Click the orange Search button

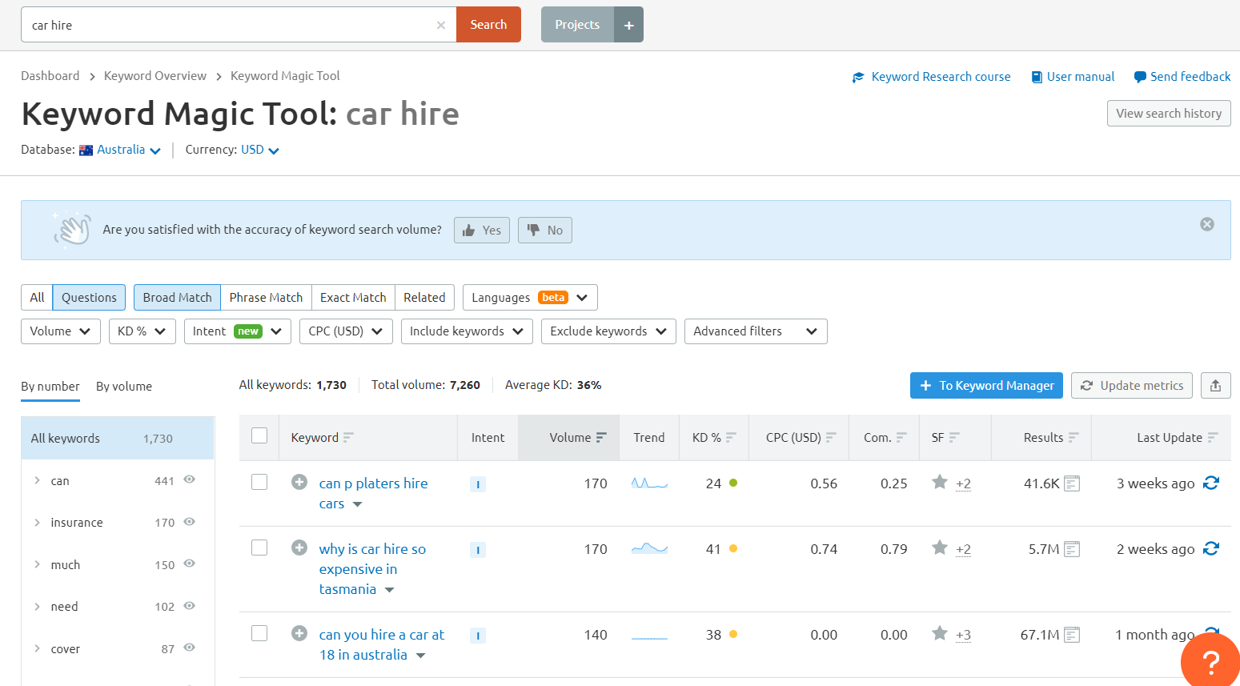pyautogui.click(x=488, y=25)
